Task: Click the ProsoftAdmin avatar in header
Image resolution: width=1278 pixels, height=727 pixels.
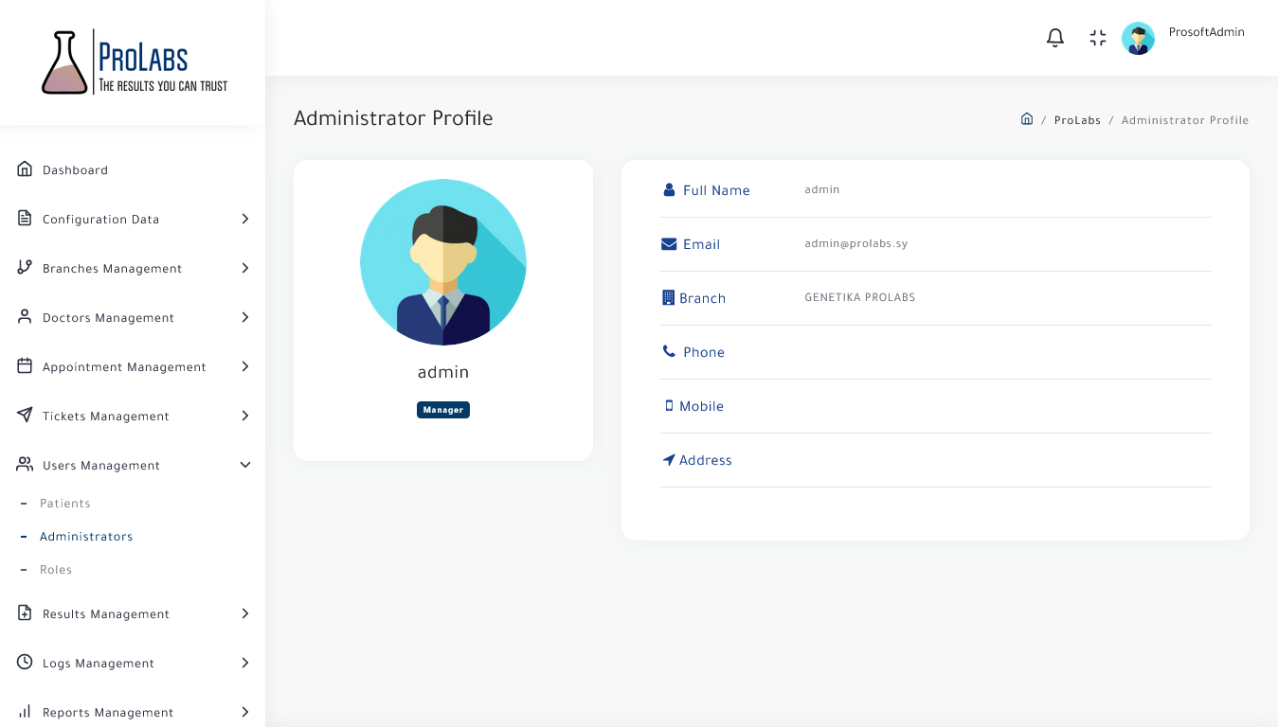Action: (x=1138, y=38)
